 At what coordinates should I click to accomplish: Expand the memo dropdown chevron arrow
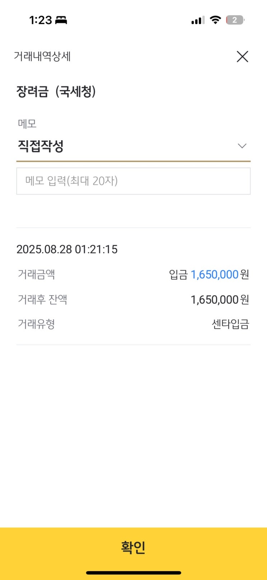(242, 146)
